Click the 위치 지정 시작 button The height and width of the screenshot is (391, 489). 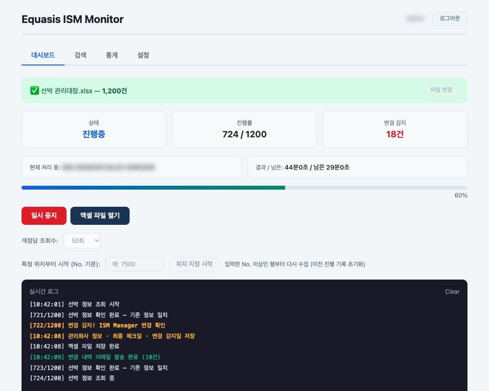coord(194,264)
